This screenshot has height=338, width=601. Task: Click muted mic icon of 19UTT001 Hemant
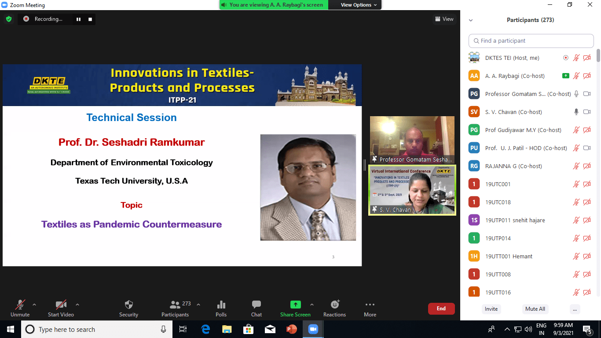pos(576,256)
